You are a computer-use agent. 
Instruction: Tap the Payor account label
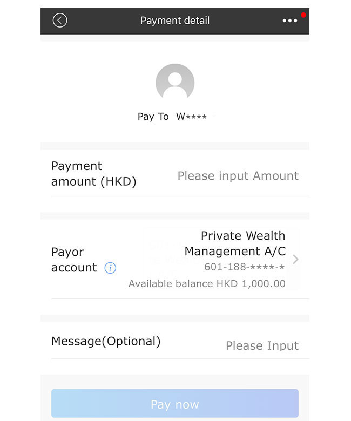pos(74,260)
